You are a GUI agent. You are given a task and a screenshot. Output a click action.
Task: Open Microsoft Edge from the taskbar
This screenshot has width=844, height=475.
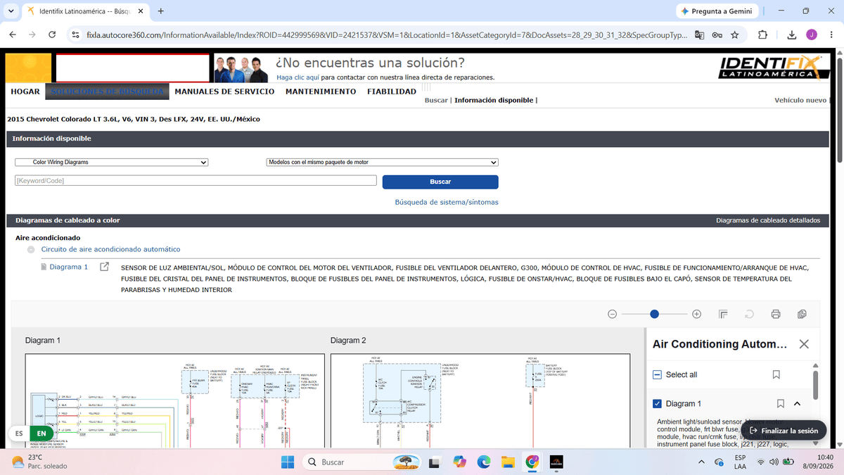coord(484,462)
